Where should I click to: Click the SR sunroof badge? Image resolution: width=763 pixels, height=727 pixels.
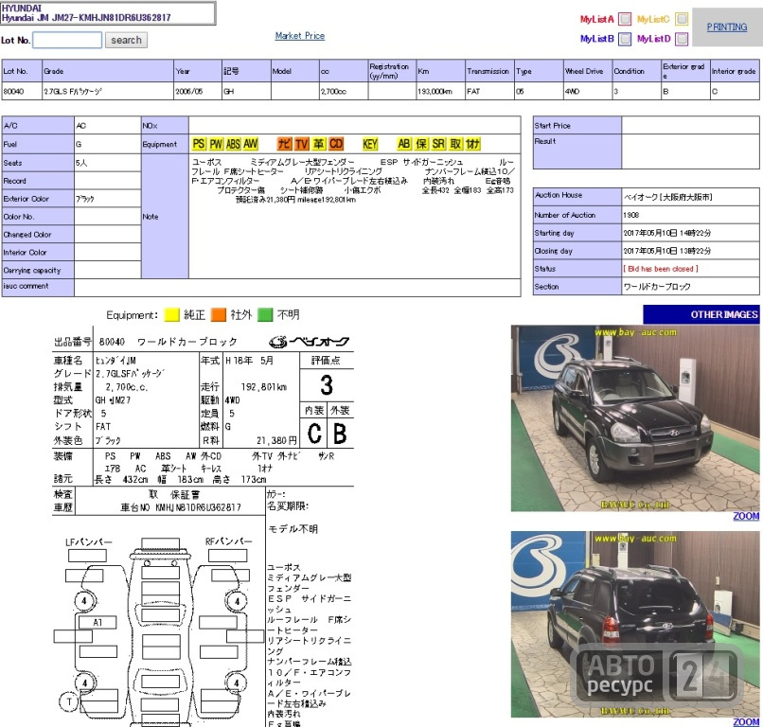(439, 144)
